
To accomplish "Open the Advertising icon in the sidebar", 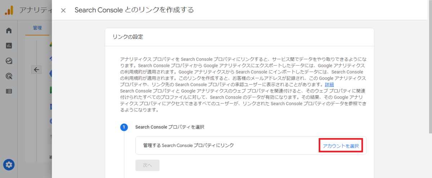I will pyautogui.click(x=9, y=76).
